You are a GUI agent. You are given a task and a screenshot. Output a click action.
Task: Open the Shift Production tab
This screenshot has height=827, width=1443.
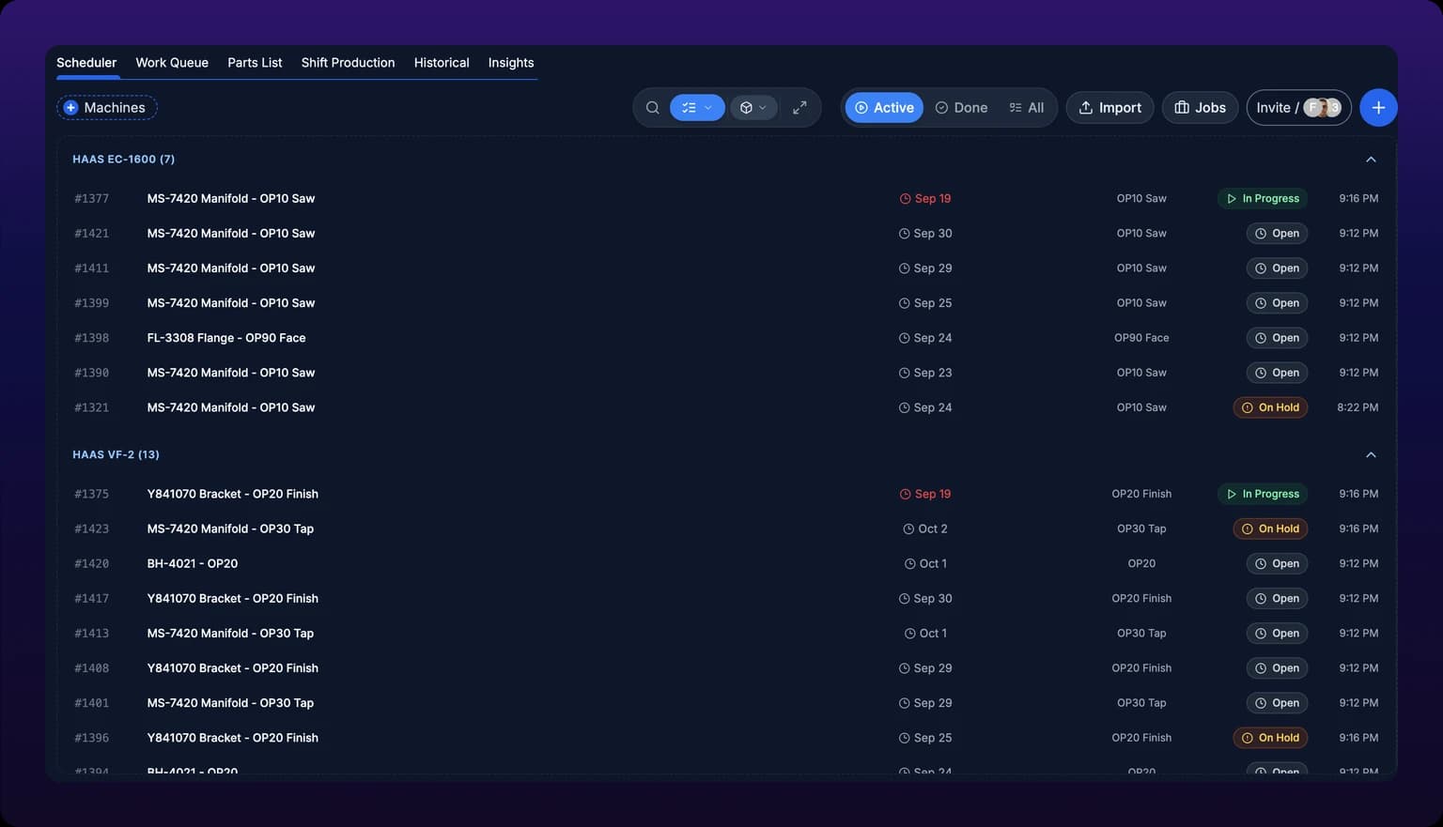348,63
